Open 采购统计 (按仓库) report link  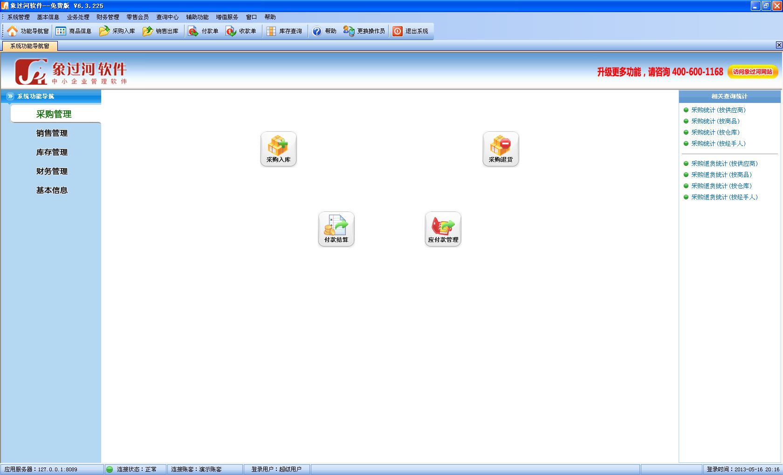715,133
